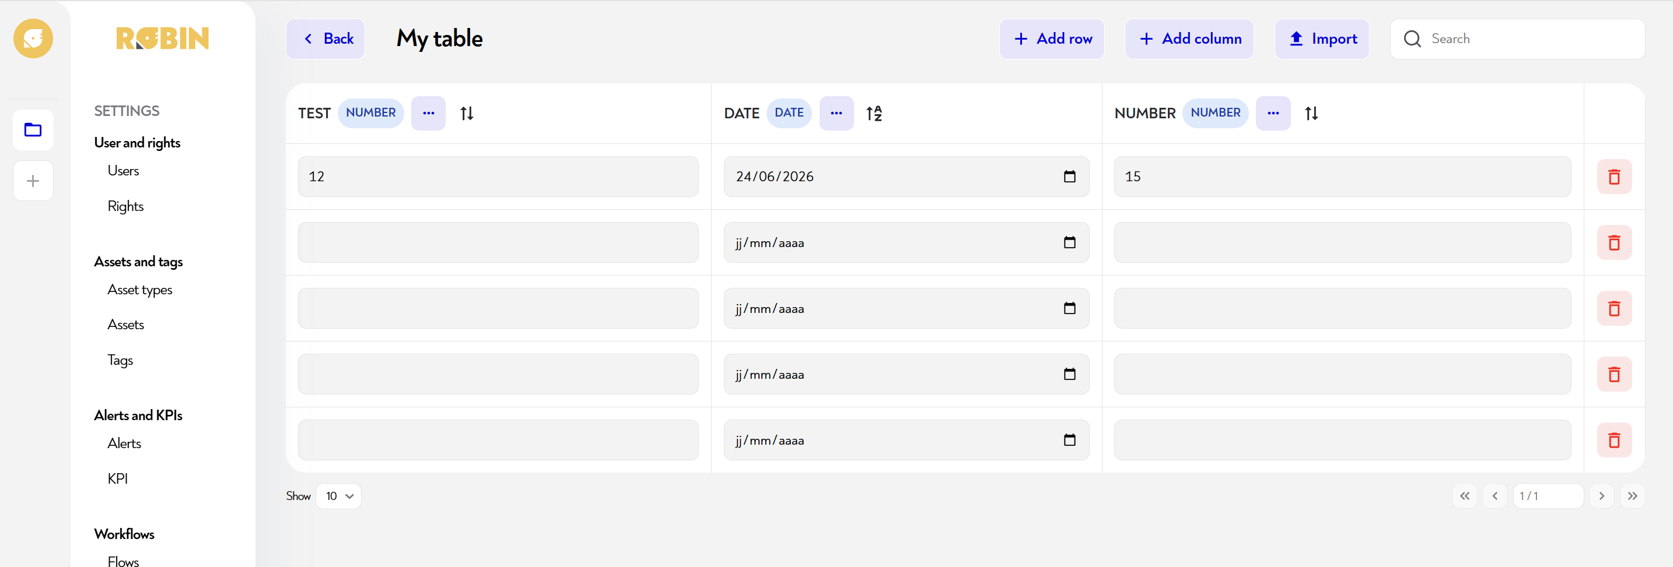Go to previous page of table
This screenshot has width=1673, height=567.
click(x=1494, y=496)
